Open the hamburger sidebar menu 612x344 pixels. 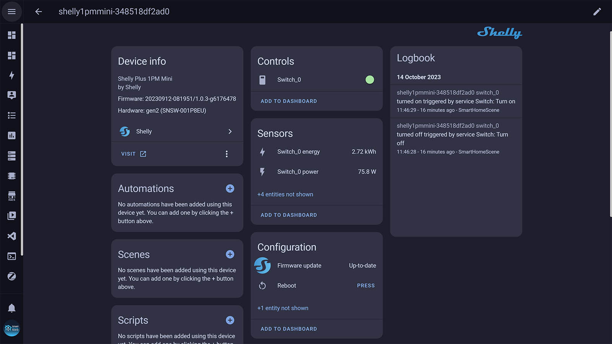pos(11,11)
